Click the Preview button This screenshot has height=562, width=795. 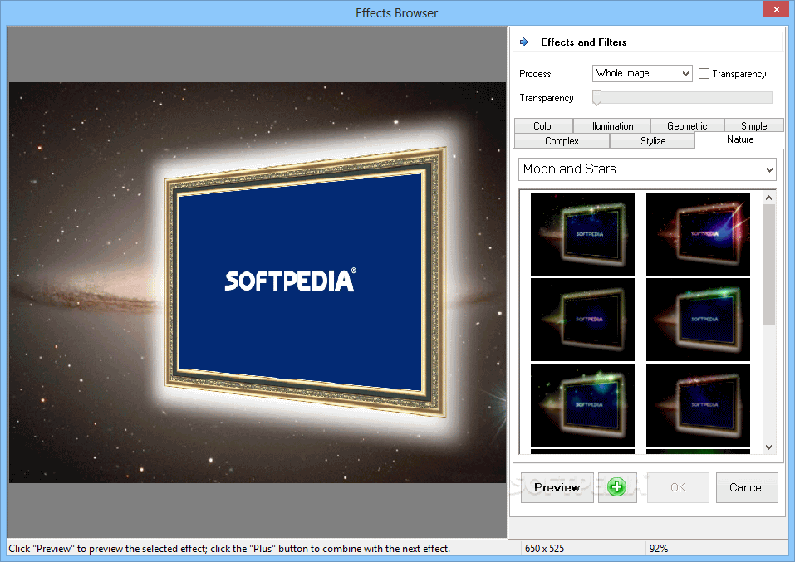557,487
